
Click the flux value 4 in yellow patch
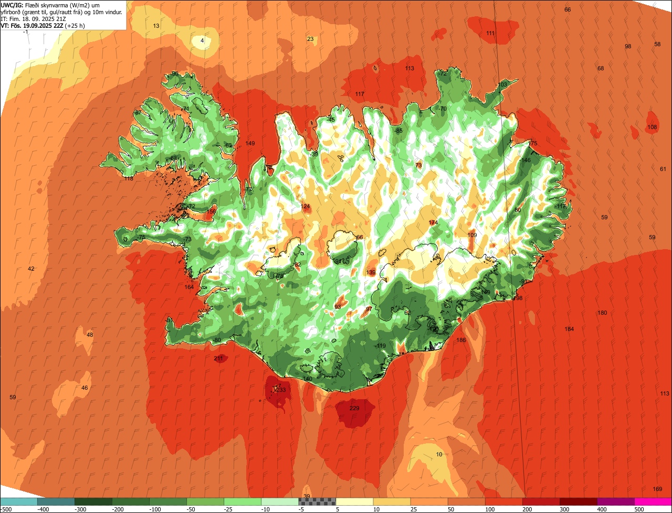[x=202, y=40]
